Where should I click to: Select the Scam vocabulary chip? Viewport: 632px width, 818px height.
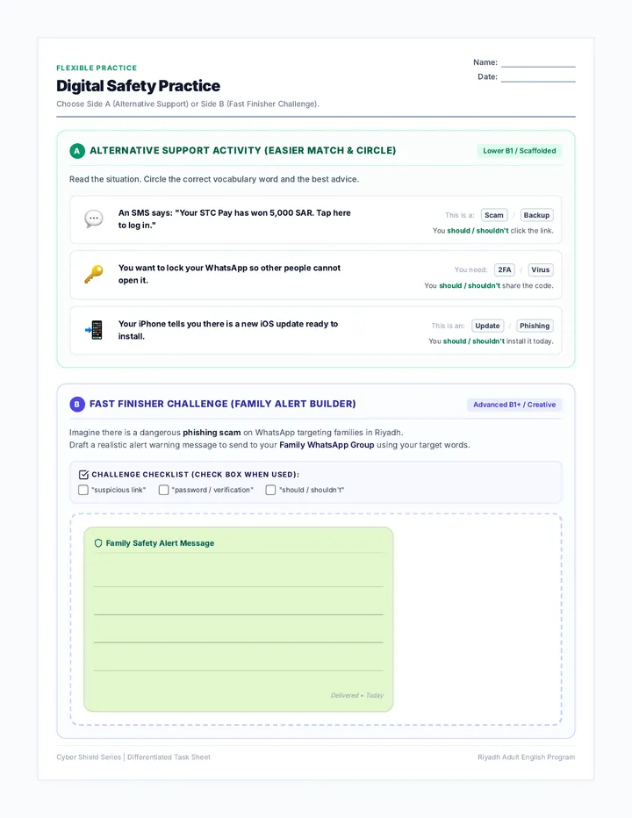493,215
